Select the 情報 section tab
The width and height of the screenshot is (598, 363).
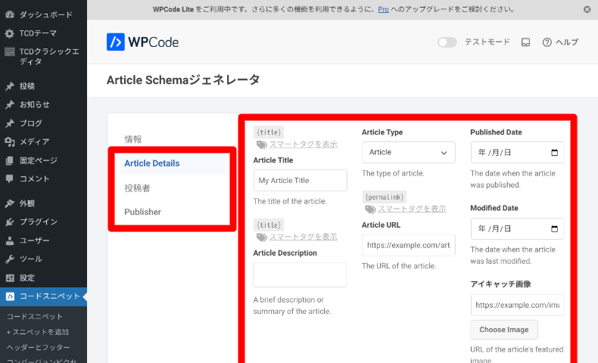click(x=133, y=139)
